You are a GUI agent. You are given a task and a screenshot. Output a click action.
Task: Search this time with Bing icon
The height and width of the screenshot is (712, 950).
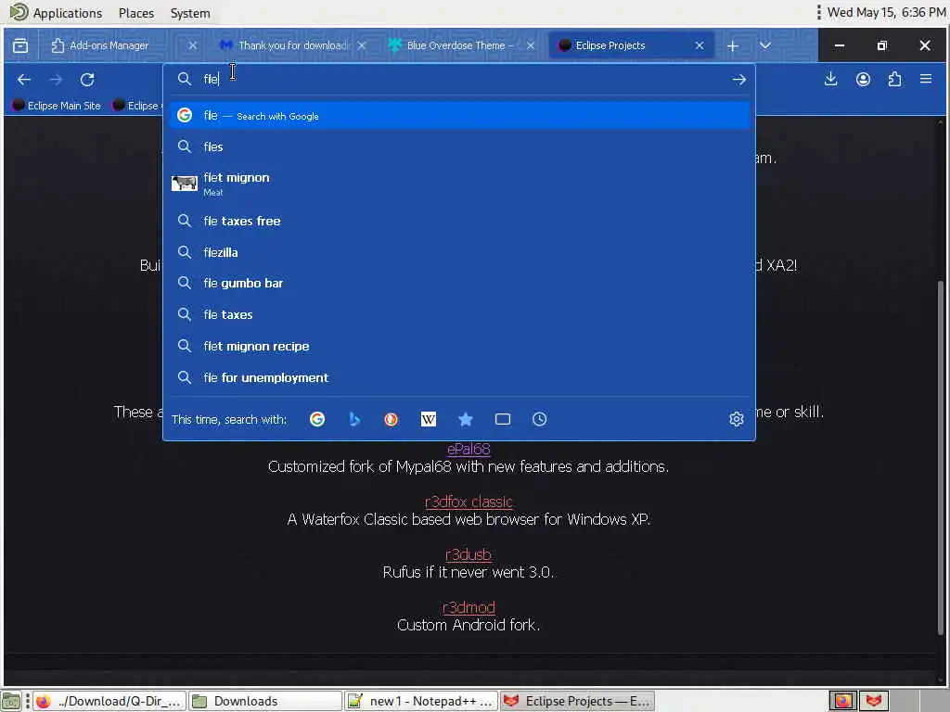[354, 419]
